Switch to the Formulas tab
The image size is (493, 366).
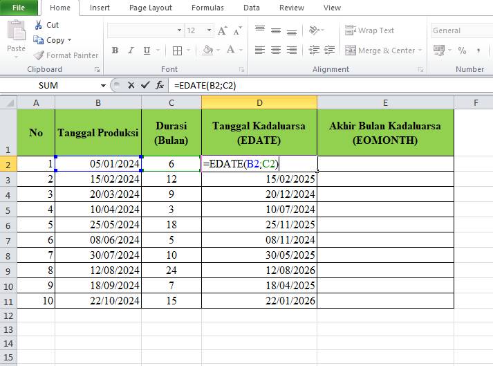[x=207, y=8]
